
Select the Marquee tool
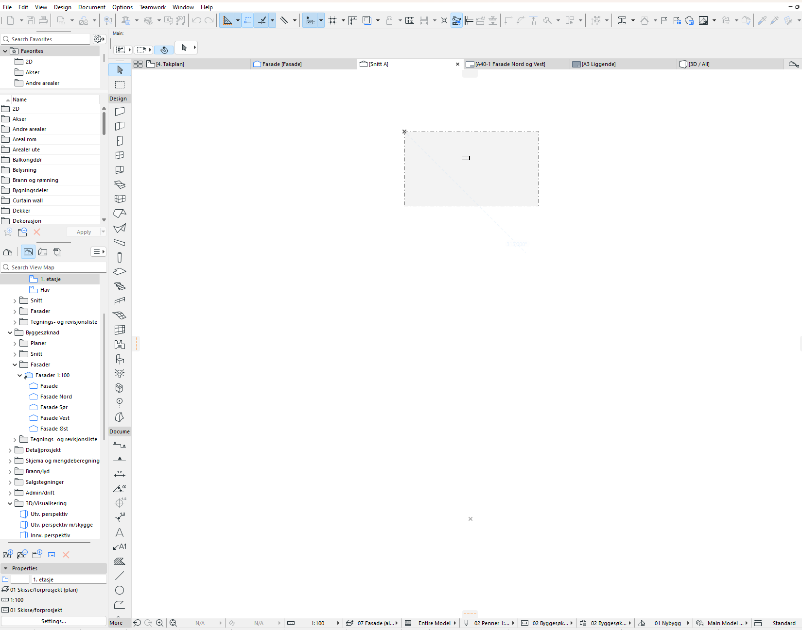(x=120, y=84)
